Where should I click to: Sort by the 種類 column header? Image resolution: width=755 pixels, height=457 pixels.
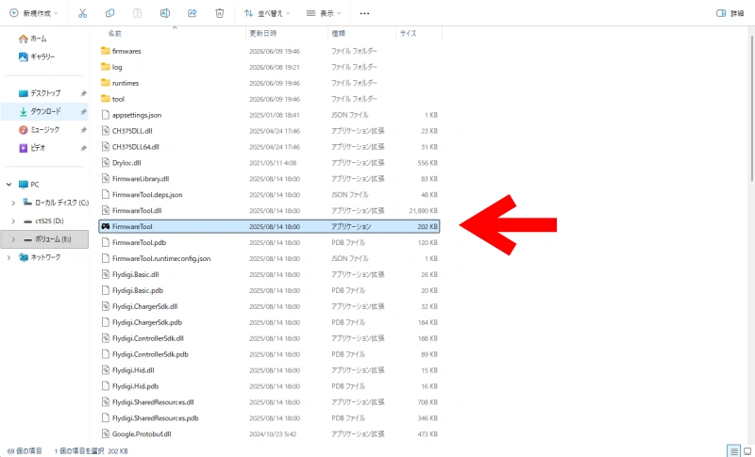coord(339,33)
